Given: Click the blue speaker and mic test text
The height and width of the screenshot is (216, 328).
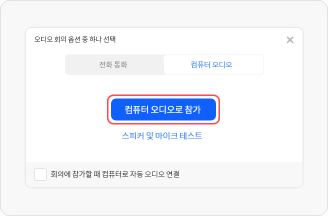Looking at the screenshot, I should [162, 135].
